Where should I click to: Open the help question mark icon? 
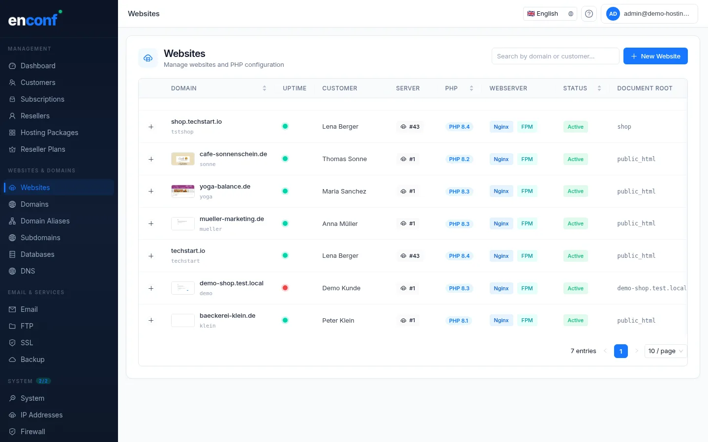click(589, 14)
